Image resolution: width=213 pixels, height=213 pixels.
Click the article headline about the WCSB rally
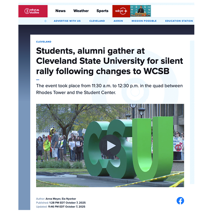coord(109,61)
